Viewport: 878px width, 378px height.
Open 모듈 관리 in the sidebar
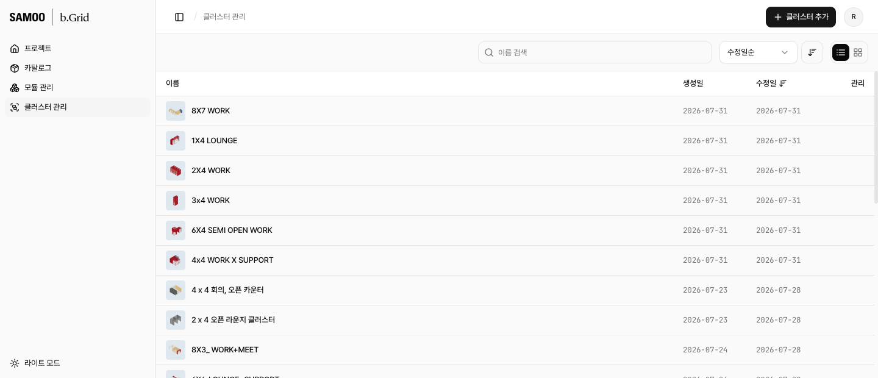point(77,87)
